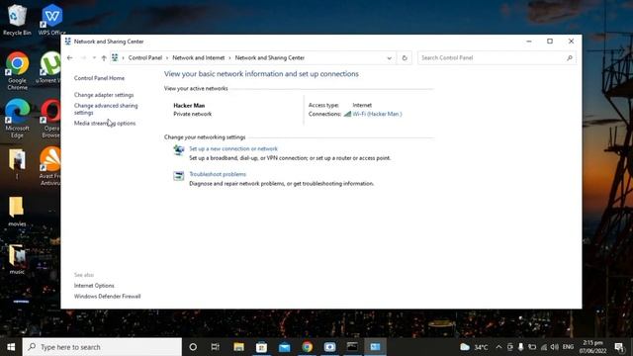Open Microsoft Store from taskbar
The width and height of the screenshot is (633, 356).
[261, 347]
